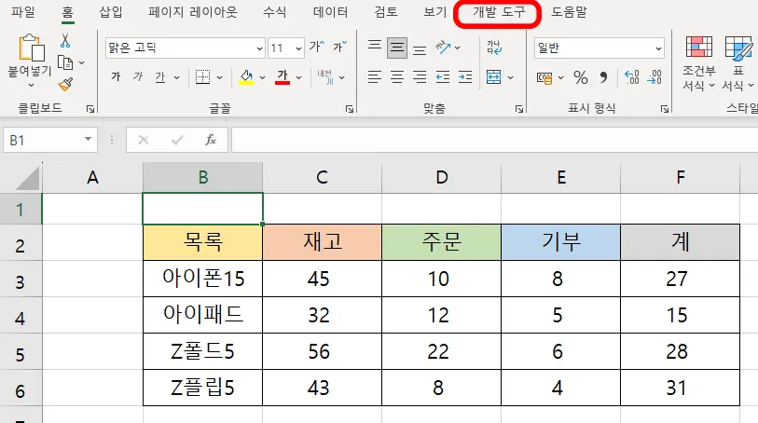Click the insert function fx button

pyautogui.click(x=211, y=140)
